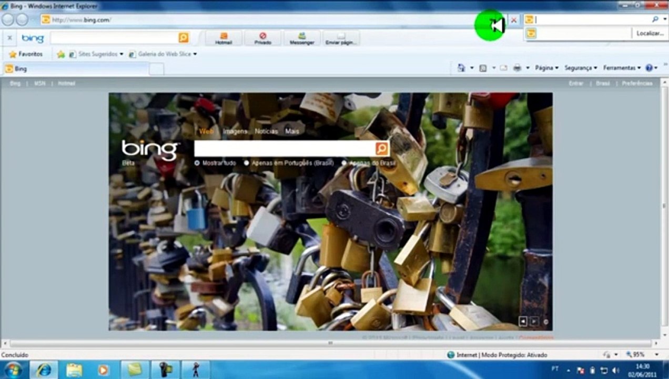Click the Entrar sign-in link
Image resolution: width=669 pixels, height=379 pixels.
coord(576,83)
